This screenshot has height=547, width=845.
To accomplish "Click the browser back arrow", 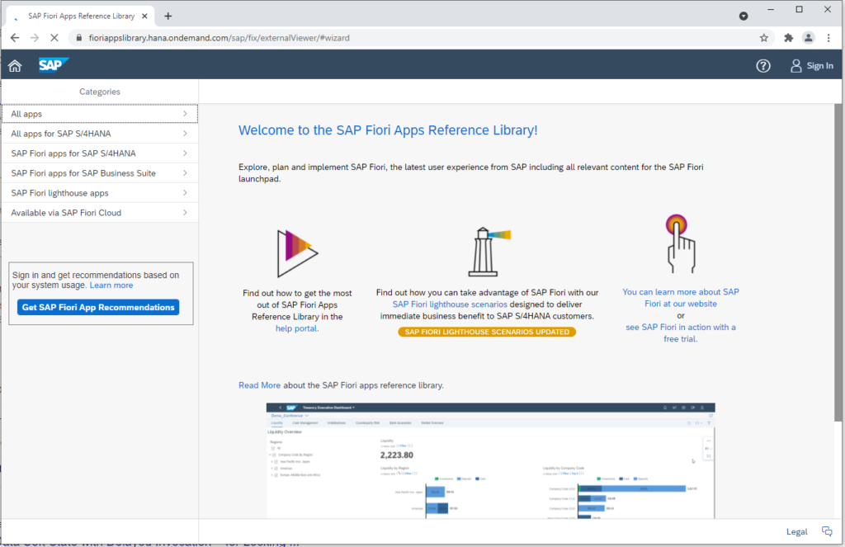I will (x=15, y=38).
